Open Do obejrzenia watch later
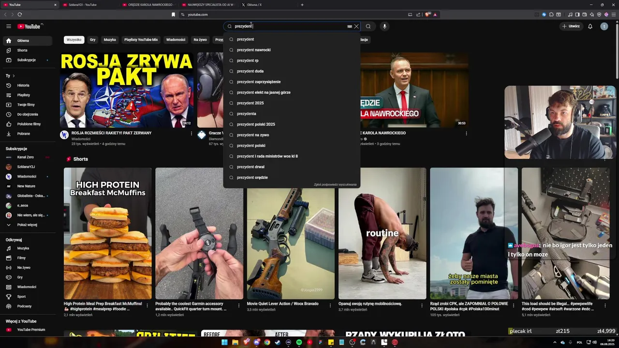The width and height of the screenshot is (619, 348). [x=27, y=114]
